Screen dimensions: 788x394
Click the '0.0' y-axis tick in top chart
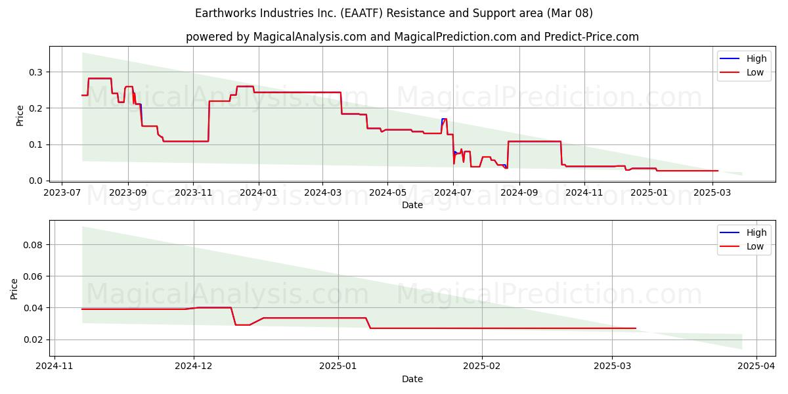click(x=37, y=181)
